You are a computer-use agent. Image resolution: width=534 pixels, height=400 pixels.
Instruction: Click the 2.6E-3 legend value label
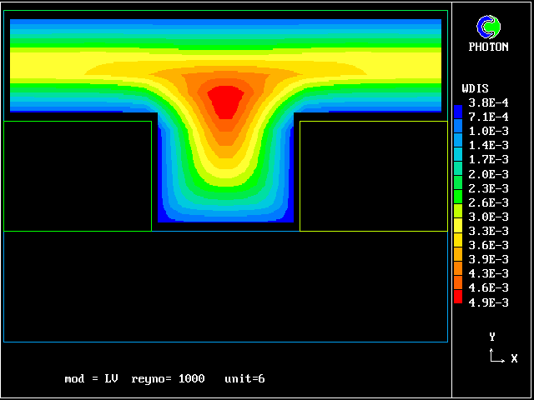click(x=488, y=202)
